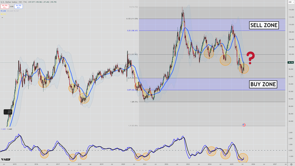Select the BUY ZONE text label
Image resolution: width=295 pixels, height=166 pixels.
pos(263,84)
